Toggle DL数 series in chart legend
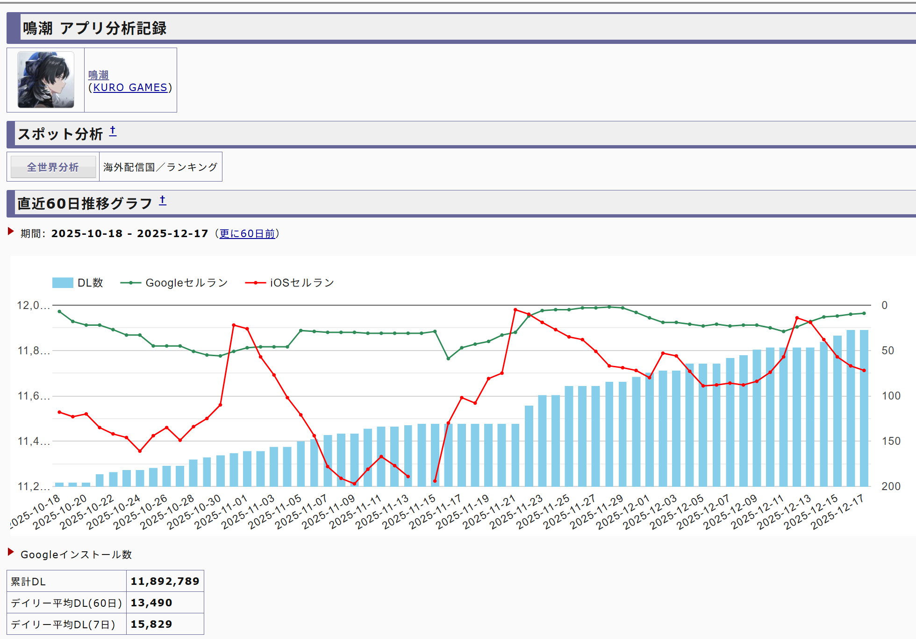 90,283
